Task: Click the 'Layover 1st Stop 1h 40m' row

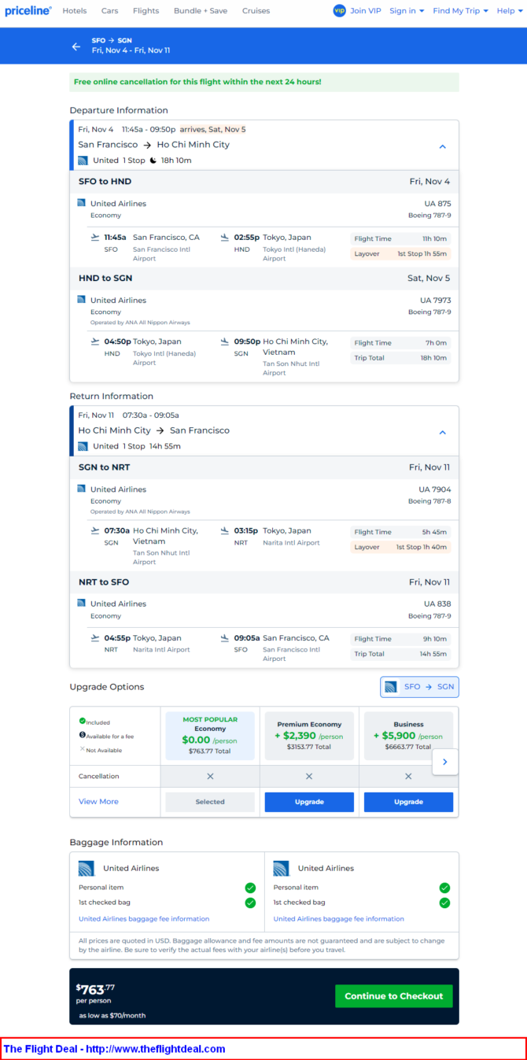Action: (400, 547)
